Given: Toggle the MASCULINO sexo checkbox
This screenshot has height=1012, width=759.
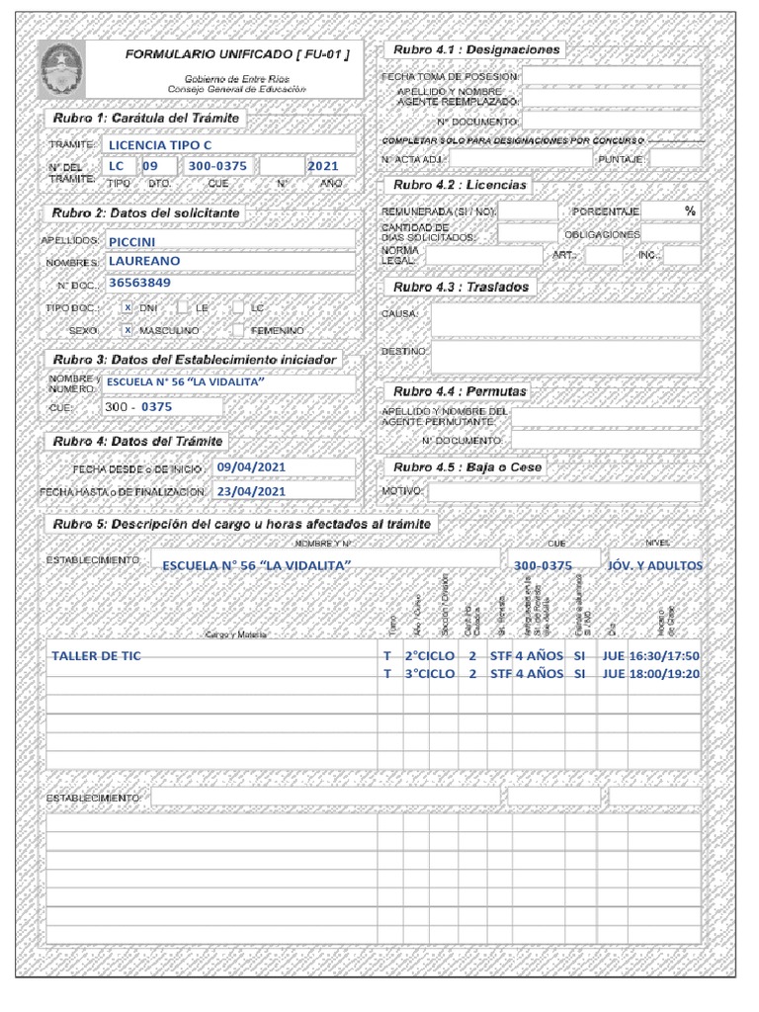Looking at the screenshot, I should (127, 330).
